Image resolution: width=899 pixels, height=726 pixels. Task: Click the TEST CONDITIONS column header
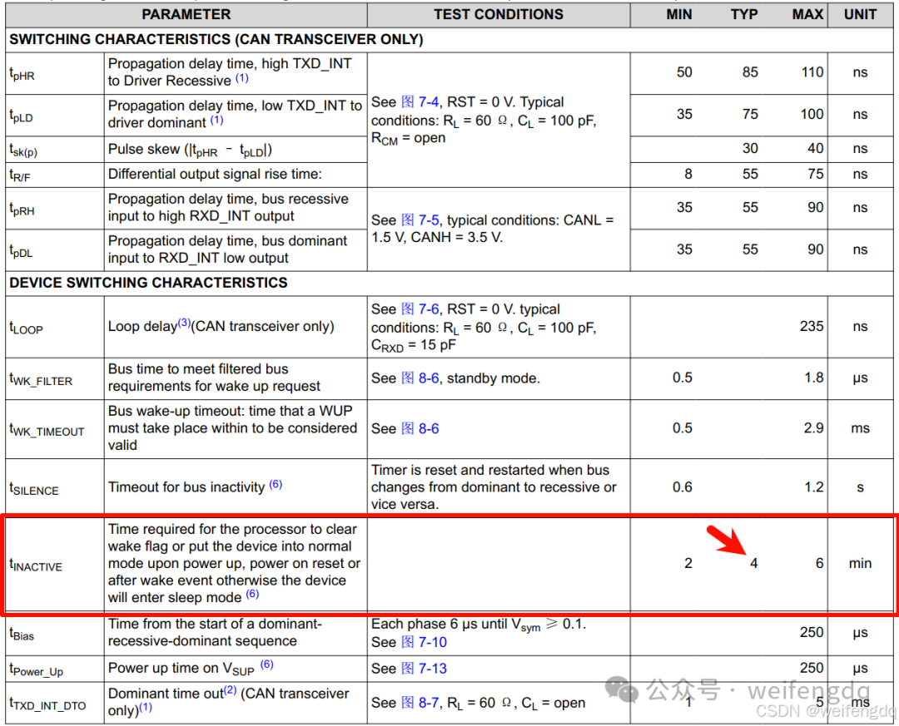[x=499, y=14]
